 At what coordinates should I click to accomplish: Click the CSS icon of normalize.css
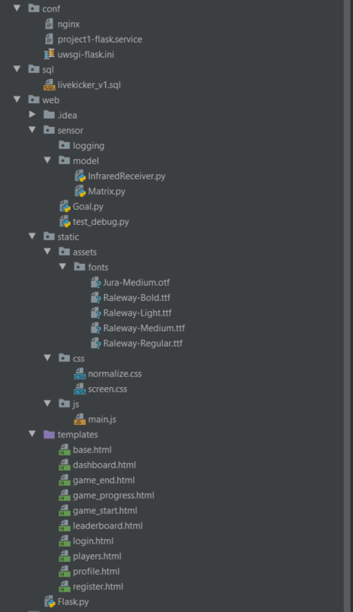[x=80, y=374]
